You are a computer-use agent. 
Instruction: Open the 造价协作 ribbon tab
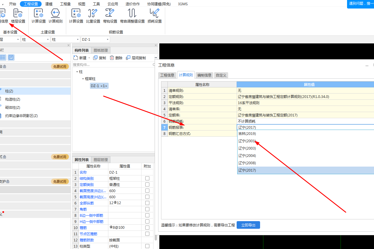[x=133, y=4]
